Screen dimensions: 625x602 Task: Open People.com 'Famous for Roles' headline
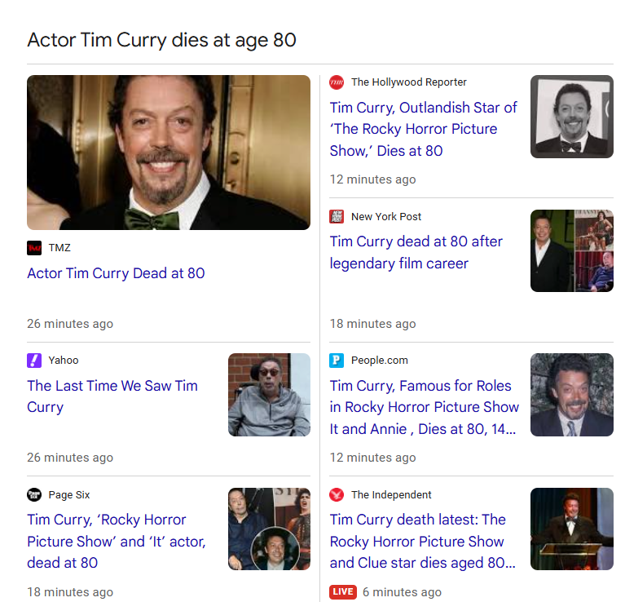click(424, 407)
